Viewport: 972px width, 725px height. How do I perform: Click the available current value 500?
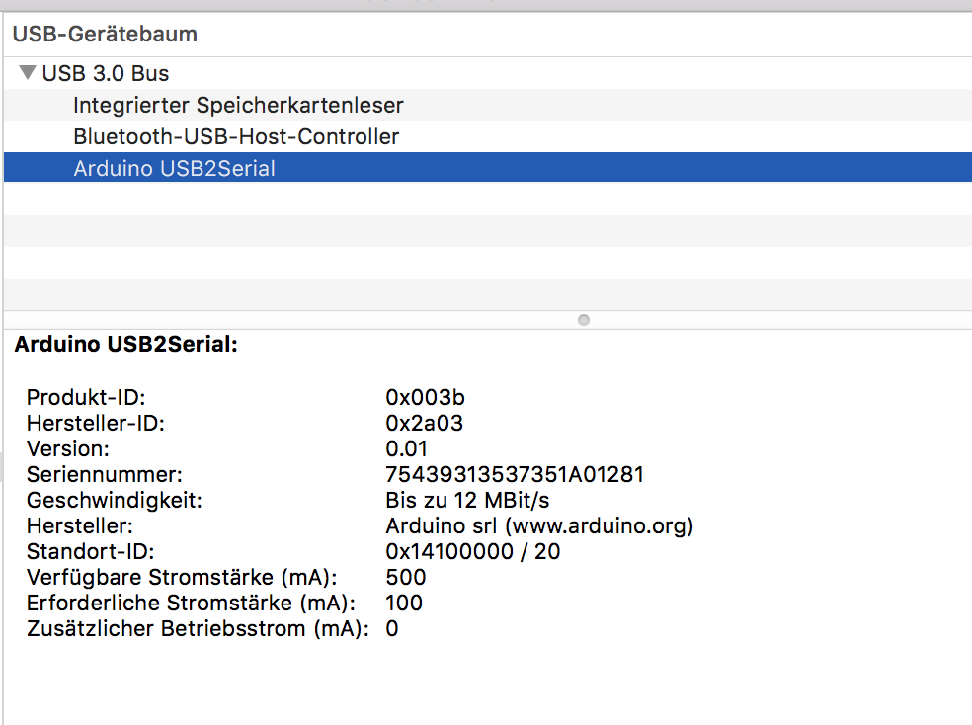(405, 577)
